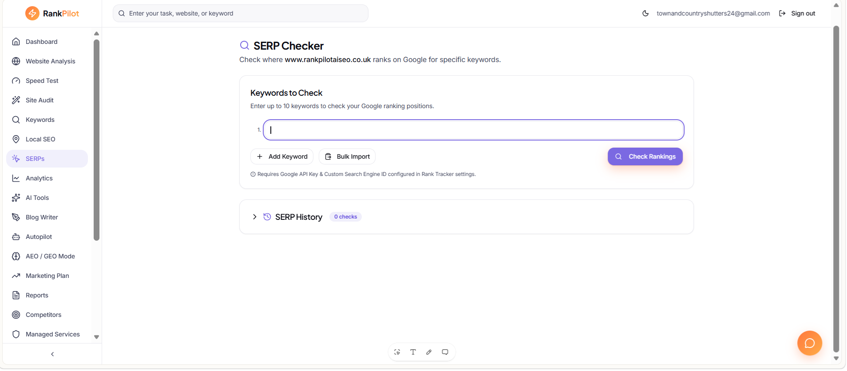Select the text tool in bottom toolbar

(x=413, y=352)
